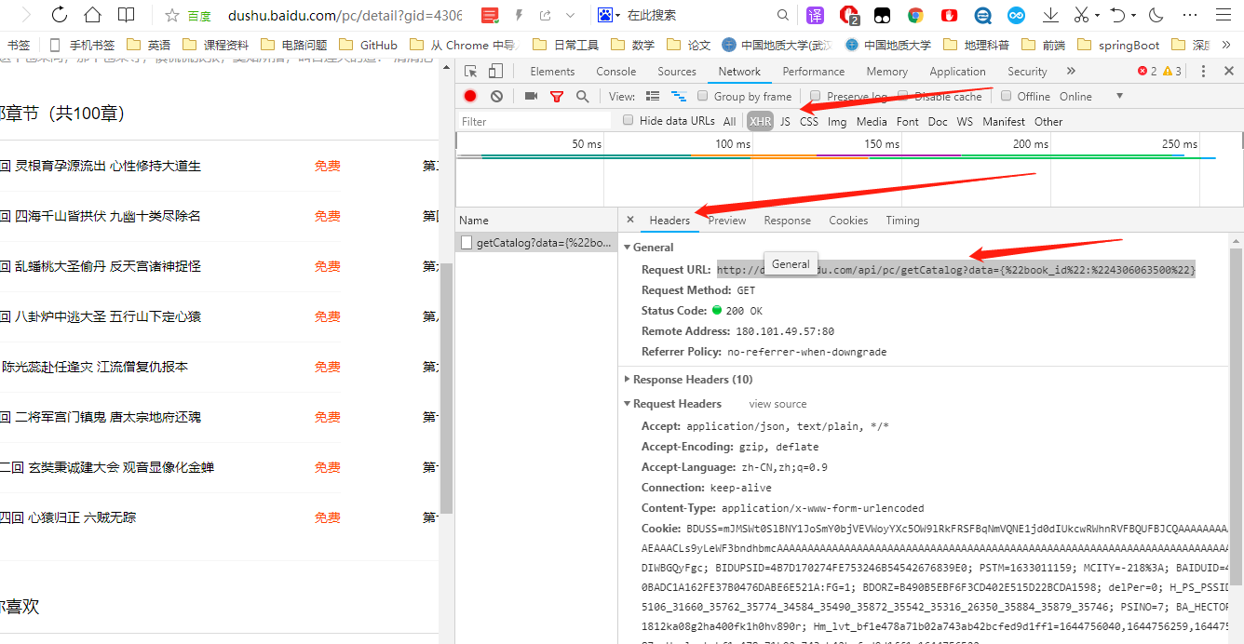Open DevTools customize three-dot menu
This screenshot has height=644, width=1244.
click(1203, 72)
